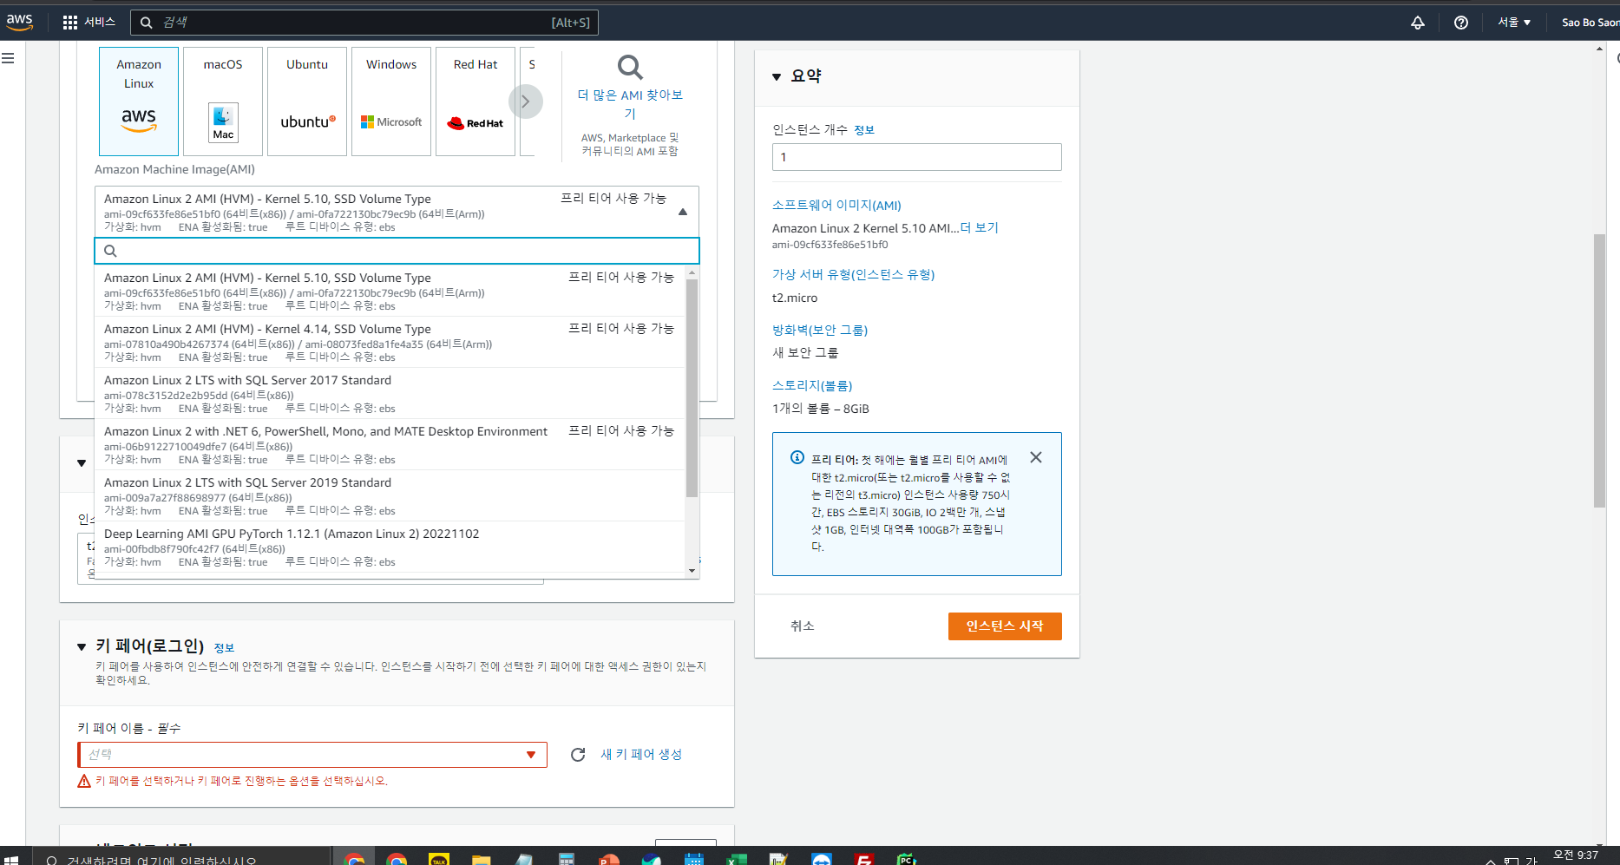Click the magnifier icon to browse more AMIs
The image size is (1620, 865).
click(630, 67)
